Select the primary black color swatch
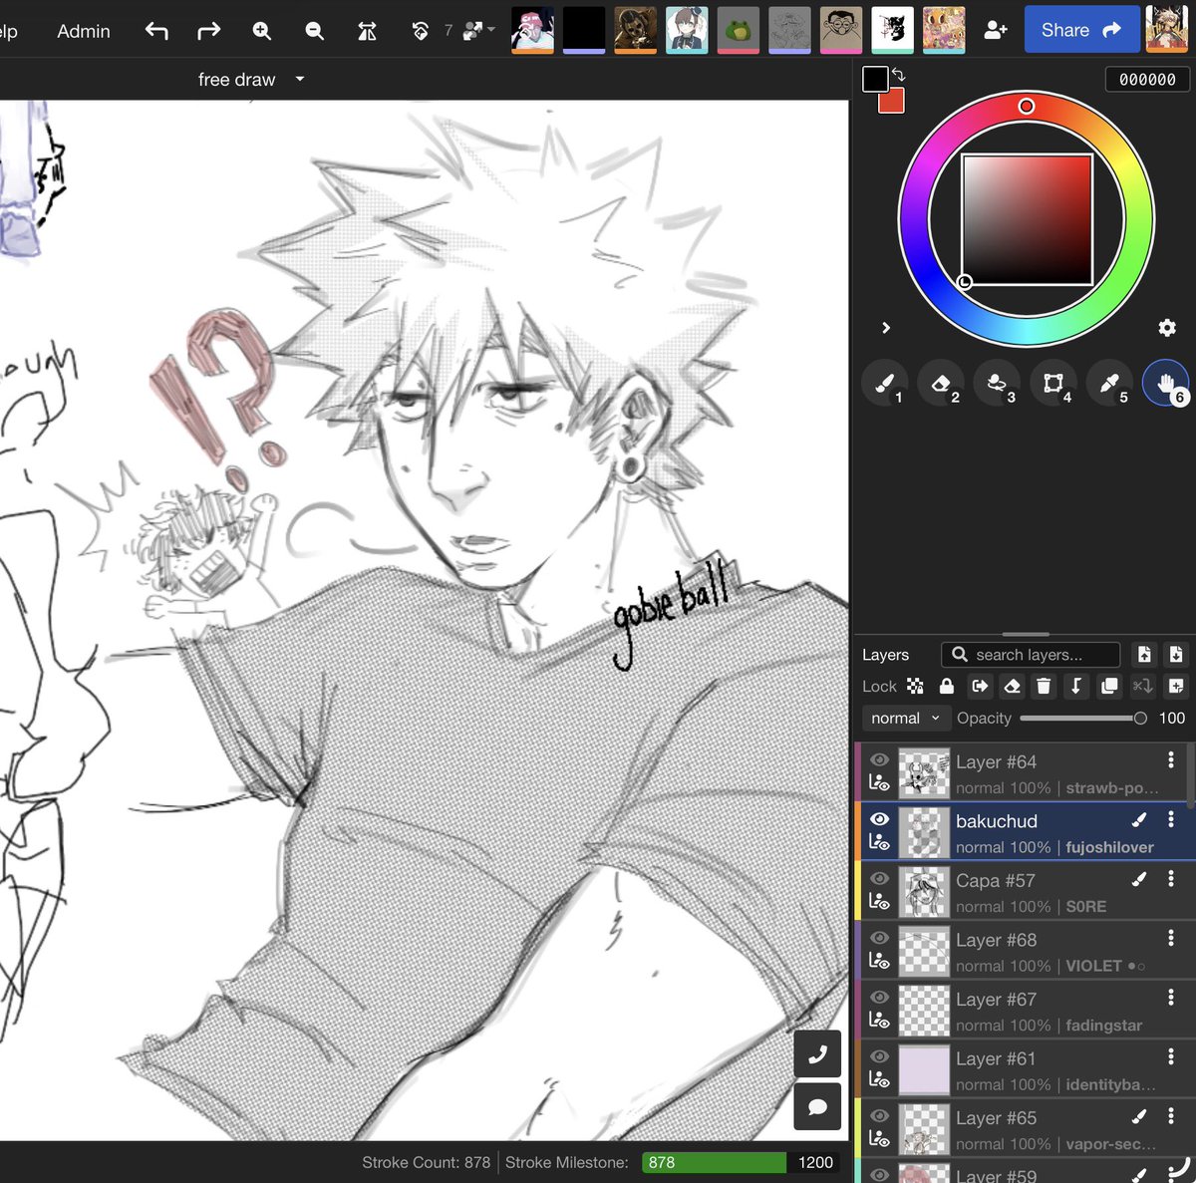The width and height of the screenshot is (1196, 1183). (x=875, y=80)
